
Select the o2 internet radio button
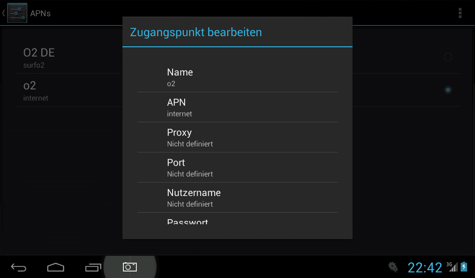(448, 90)
